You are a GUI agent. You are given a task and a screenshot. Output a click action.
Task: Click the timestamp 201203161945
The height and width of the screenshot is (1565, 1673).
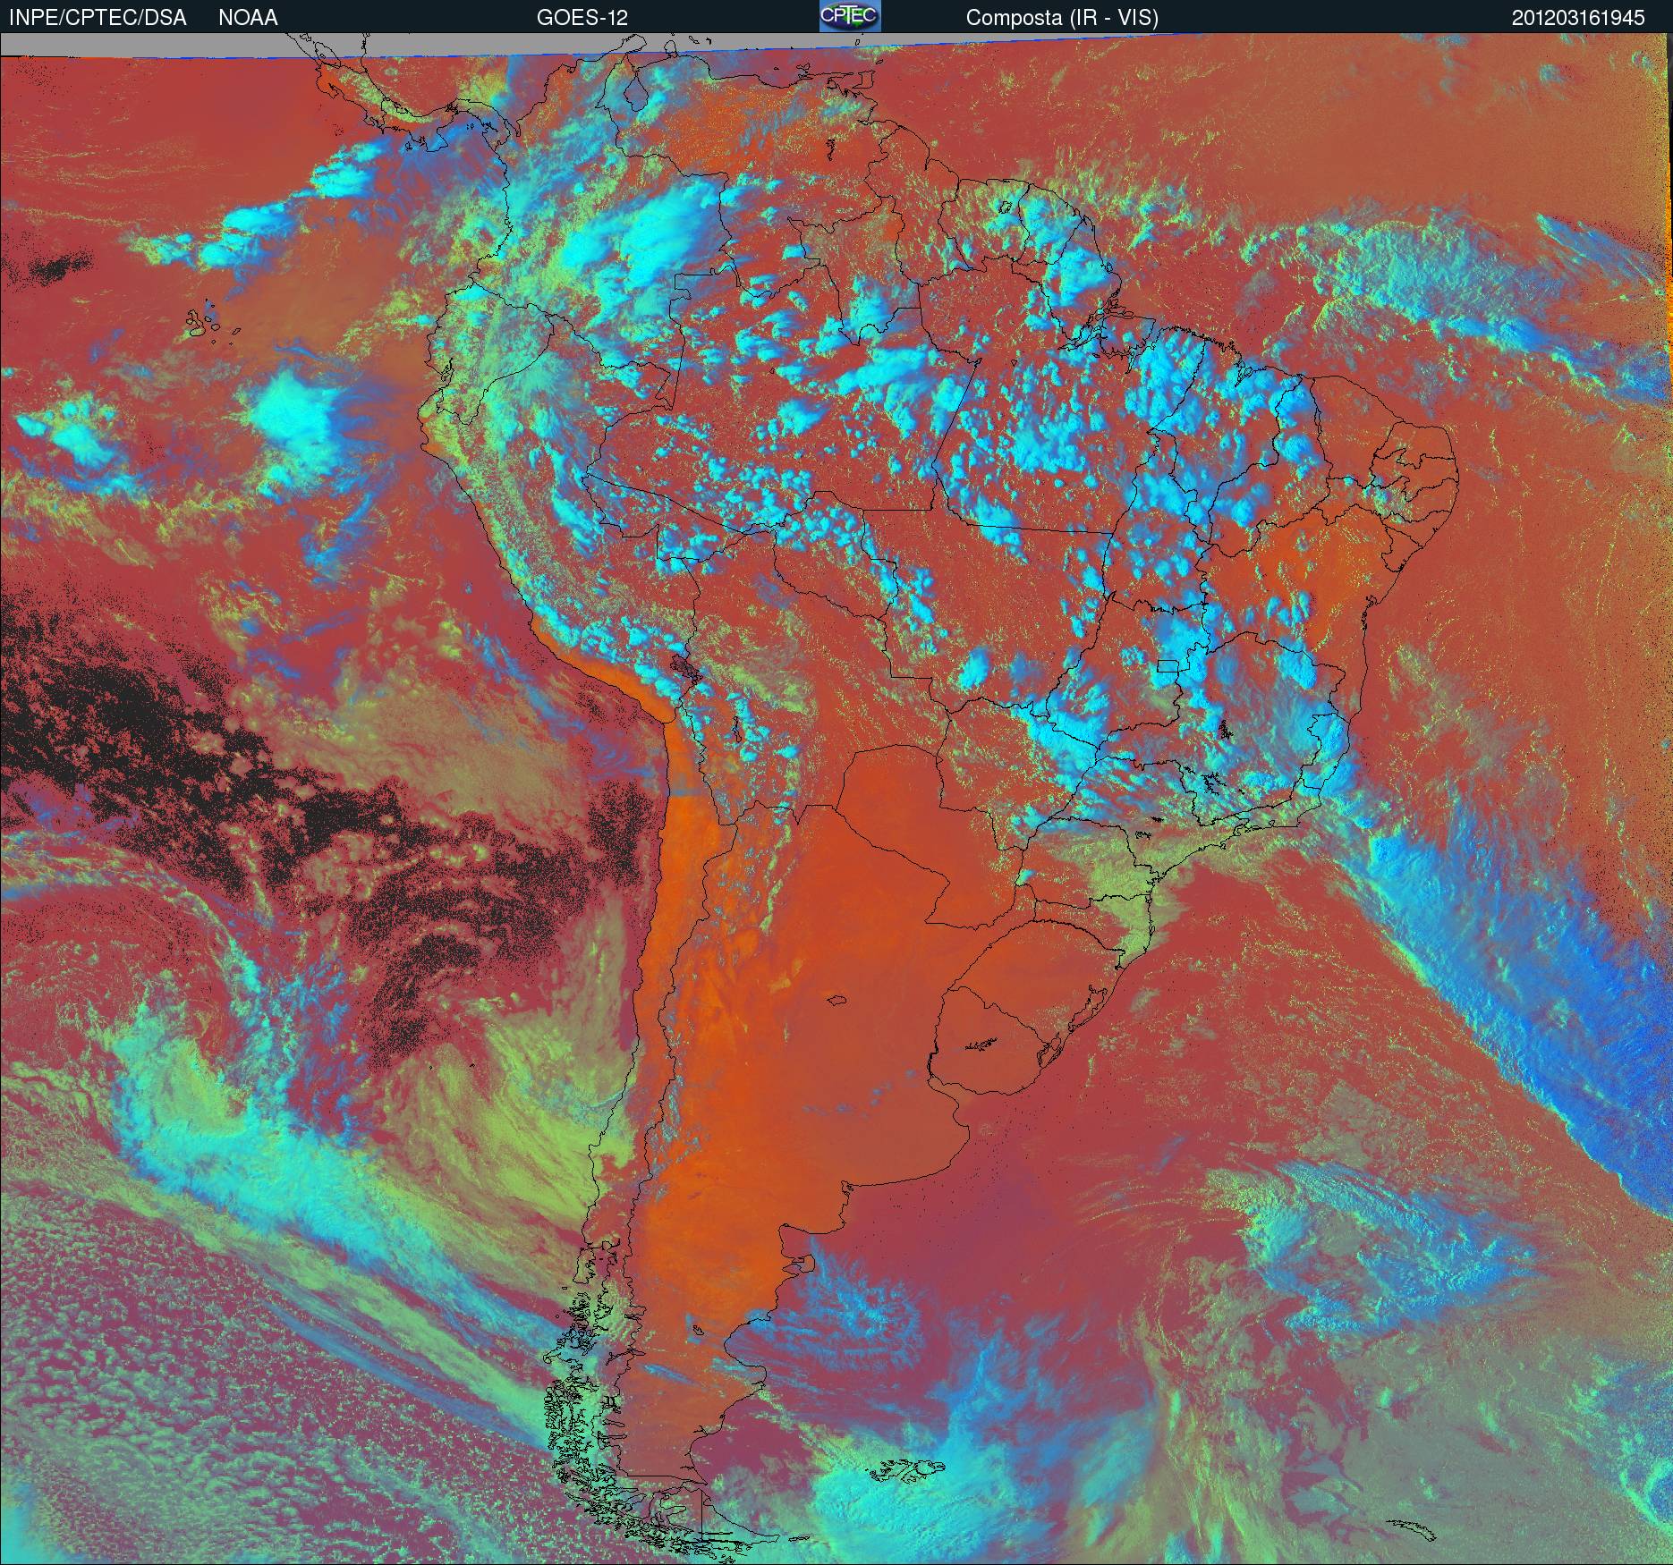click(1578, 18)
